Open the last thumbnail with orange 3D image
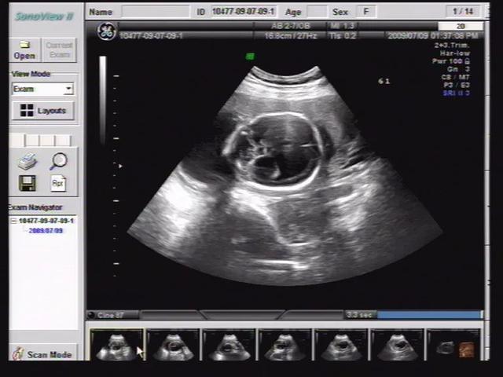The width and height of the screenshot is (503, 377). 455,346
